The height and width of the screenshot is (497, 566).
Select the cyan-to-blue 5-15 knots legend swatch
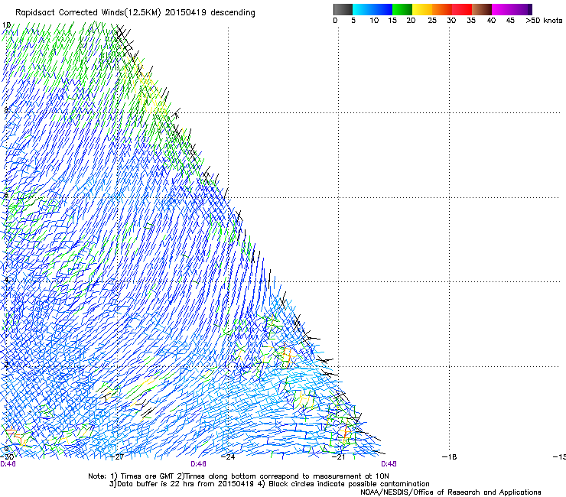372,9
